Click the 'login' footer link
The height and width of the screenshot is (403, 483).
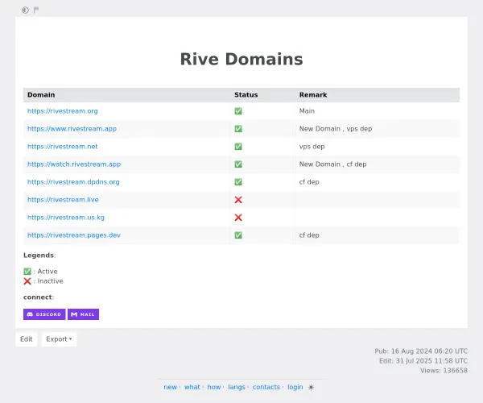pyautogui.click(x=295, y=387)
